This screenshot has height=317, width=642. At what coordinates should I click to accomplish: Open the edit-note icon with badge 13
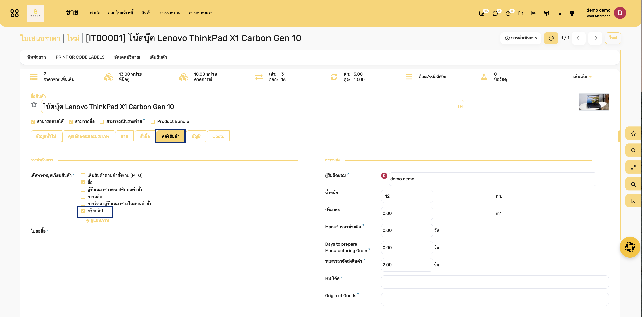coord(482,13)
